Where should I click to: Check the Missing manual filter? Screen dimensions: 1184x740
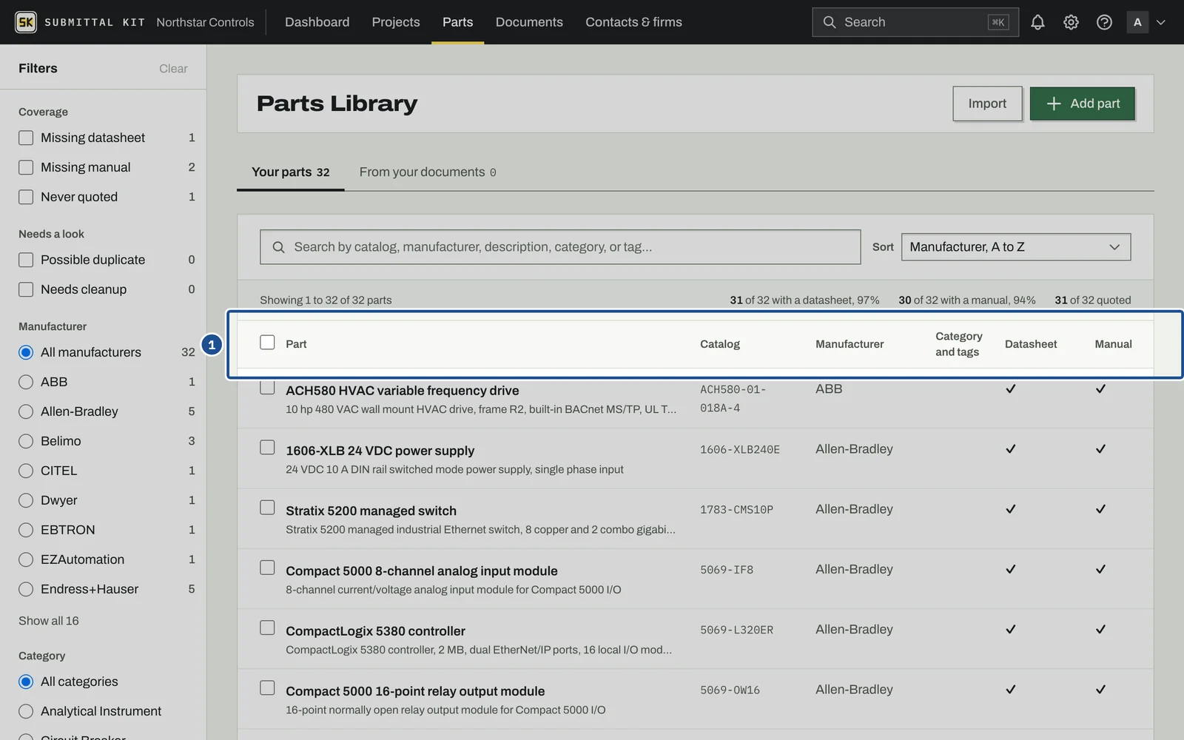click(26, 167)
